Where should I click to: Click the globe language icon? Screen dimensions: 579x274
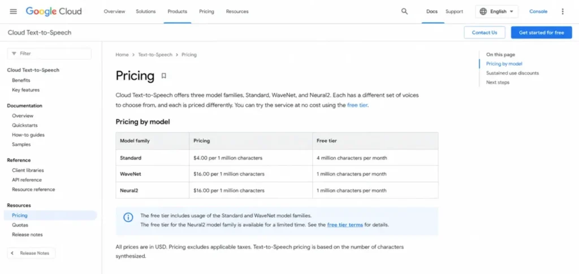(483, 11)
